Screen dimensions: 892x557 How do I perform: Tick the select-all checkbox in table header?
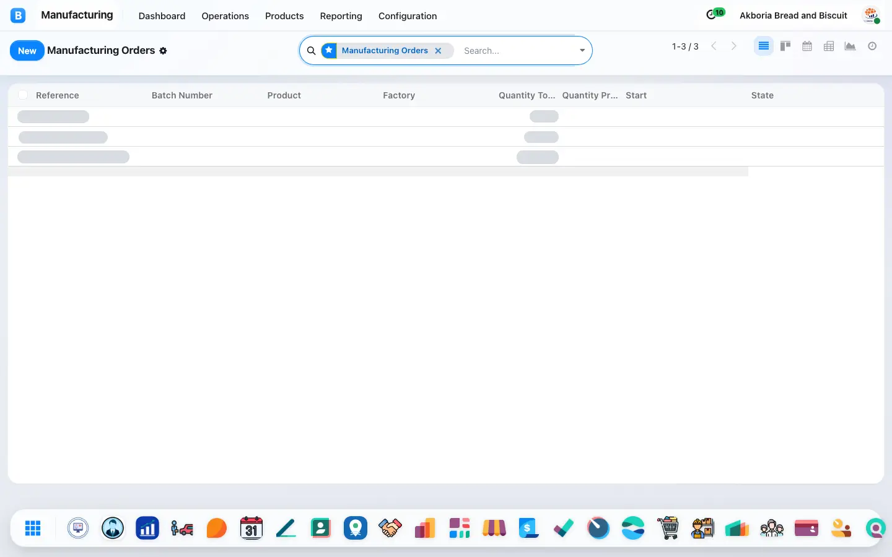pos(23,95)
